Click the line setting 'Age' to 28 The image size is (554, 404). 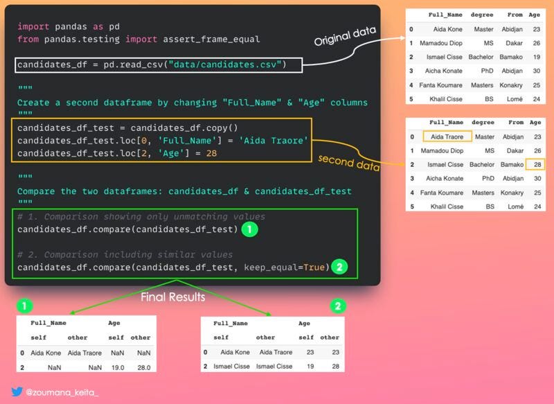(x=117, y=153)
